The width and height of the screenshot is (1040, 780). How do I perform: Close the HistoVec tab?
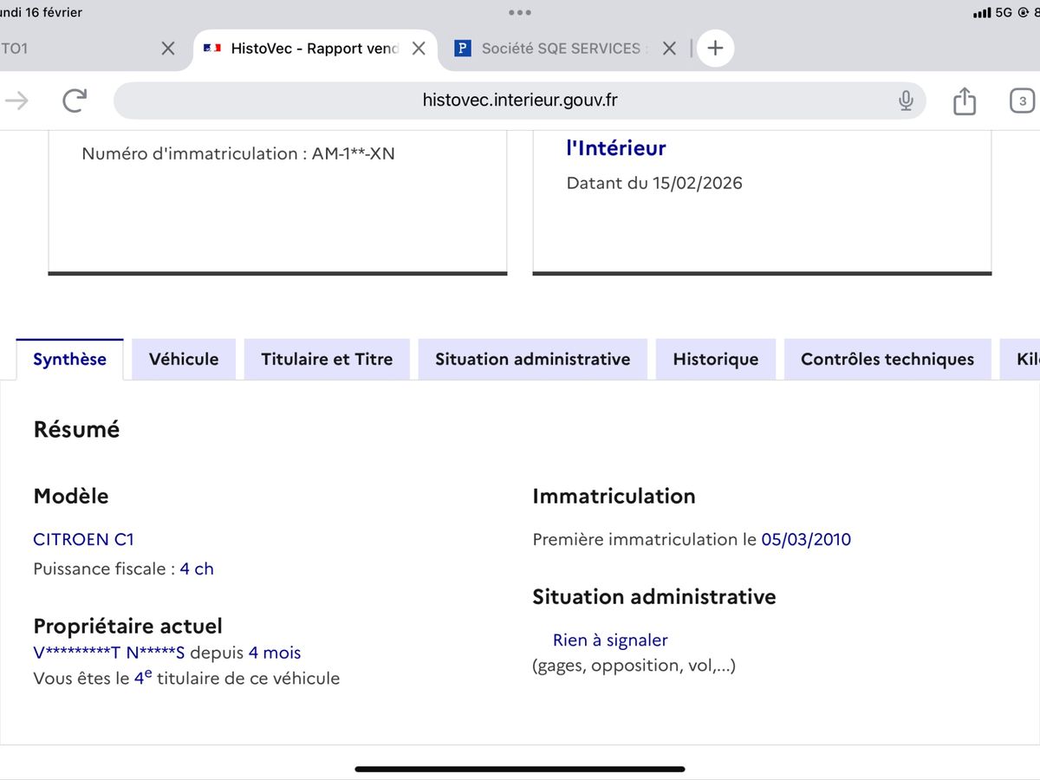419,49
